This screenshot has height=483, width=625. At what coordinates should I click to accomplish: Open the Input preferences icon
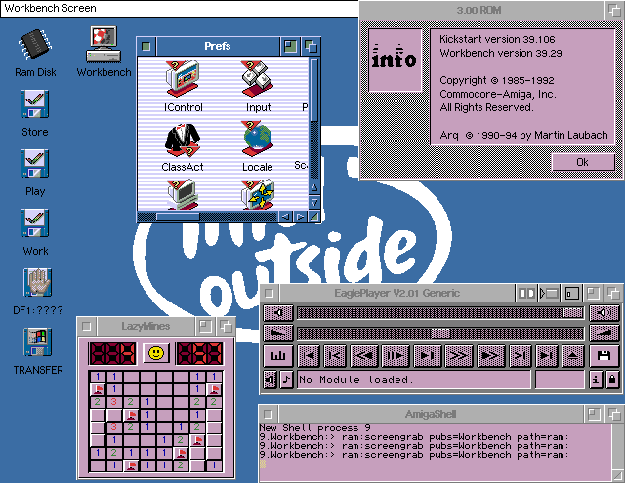click(x=258, y=79)
